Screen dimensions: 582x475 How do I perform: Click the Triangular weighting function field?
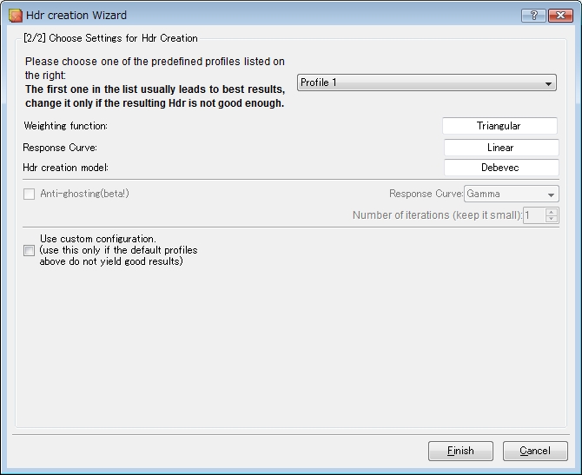(x=499, y=126)
